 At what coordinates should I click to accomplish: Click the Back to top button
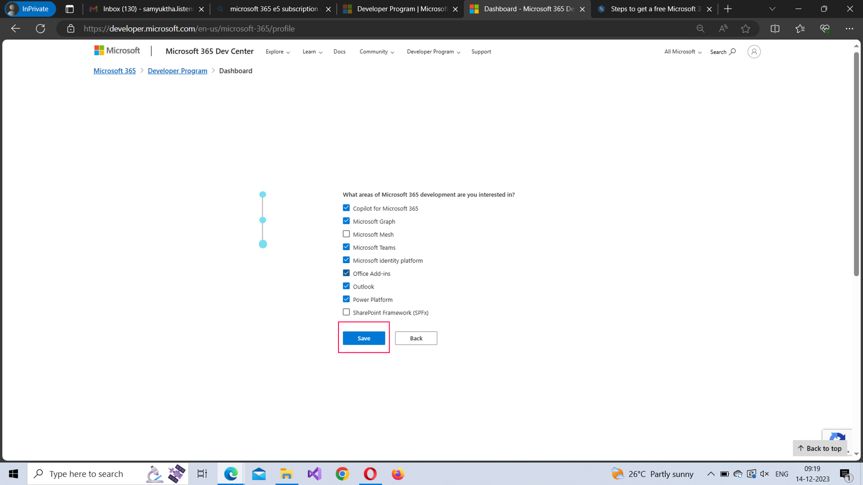point(820,448)
